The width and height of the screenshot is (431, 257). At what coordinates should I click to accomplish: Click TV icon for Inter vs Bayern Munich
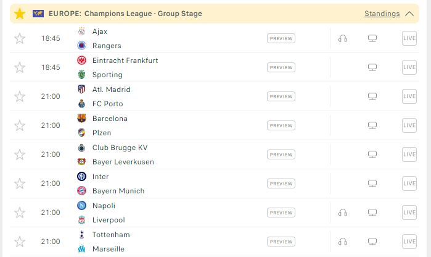(x=372, y=183)
